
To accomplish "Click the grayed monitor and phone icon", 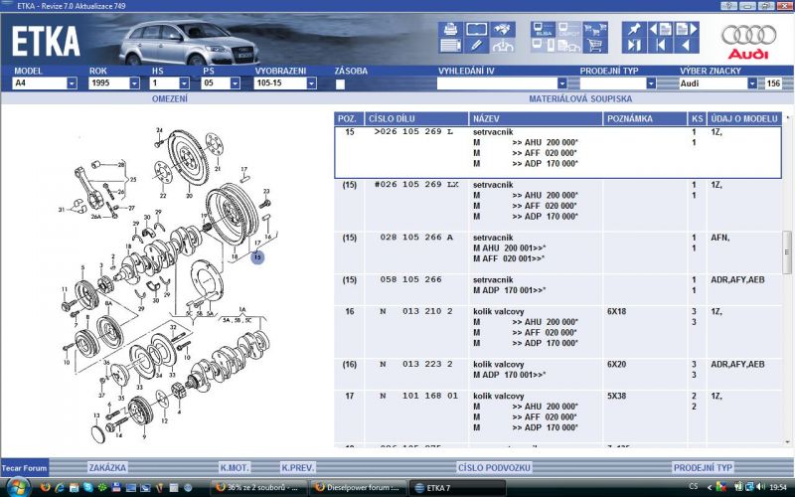I will click(x=544, y=46).
